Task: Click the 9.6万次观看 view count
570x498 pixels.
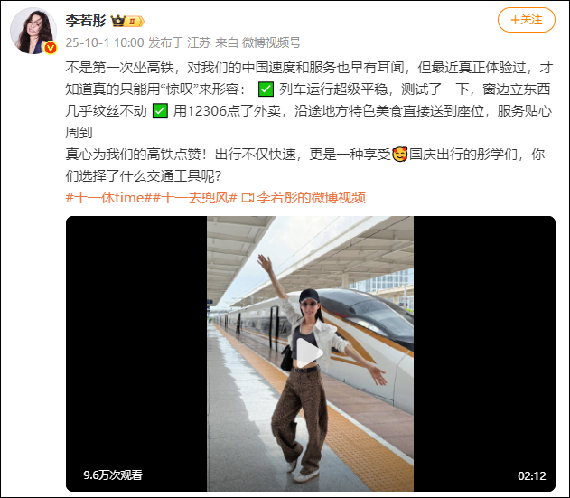Action: tap(113, 475)
